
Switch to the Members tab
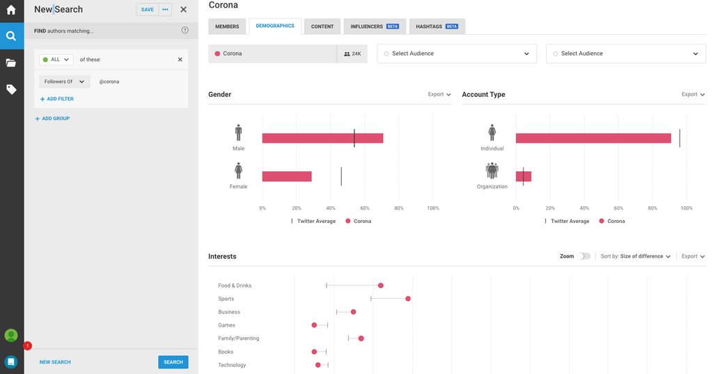[227, 26]
